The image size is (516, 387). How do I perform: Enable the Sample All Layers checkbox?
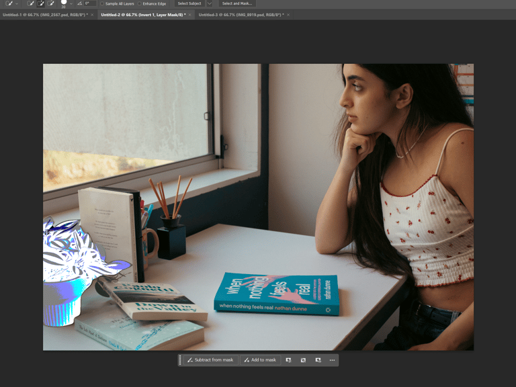point(102,3)
